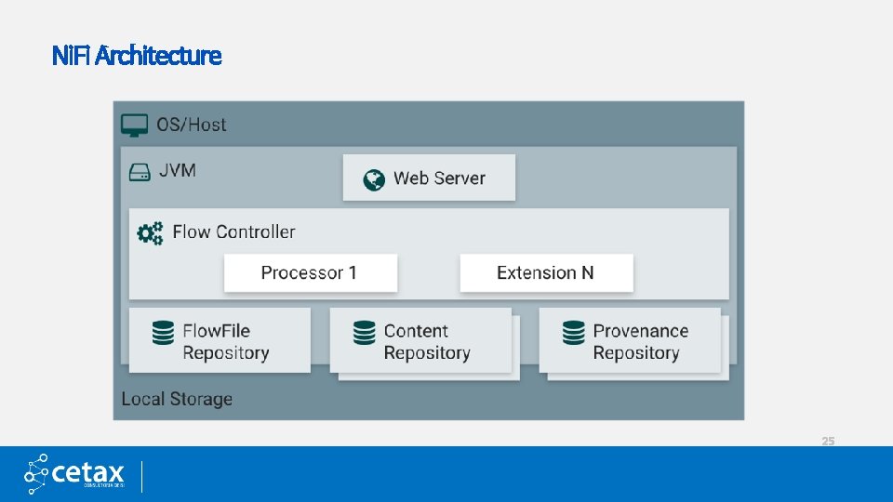Click the Cetax logo icon
The width and height of the screenshot is (893, 502).
coord(40,473)
